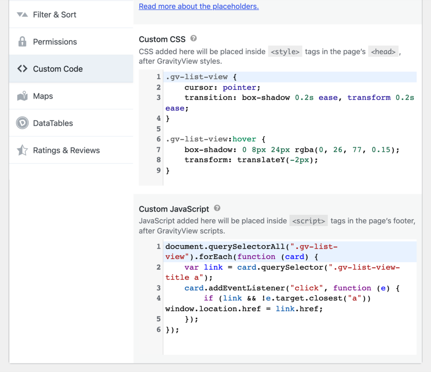Viewport: 431px width, 372px height.
Task: Click the 'Custom JavaScript' section heading
Action: [x=174, y=209]
